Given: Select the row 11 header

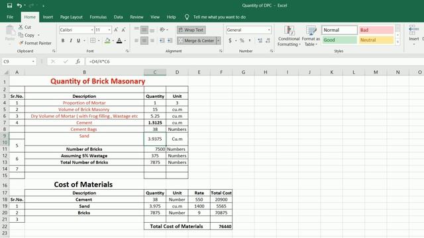Looking at the screenshot, I should pos(5,149).
